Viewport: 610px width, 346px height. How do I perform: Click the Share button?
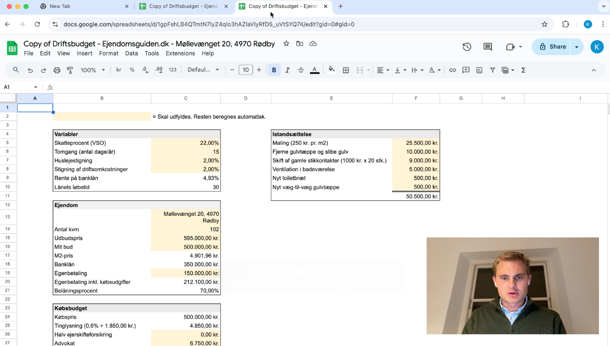[x=553, y=47]
